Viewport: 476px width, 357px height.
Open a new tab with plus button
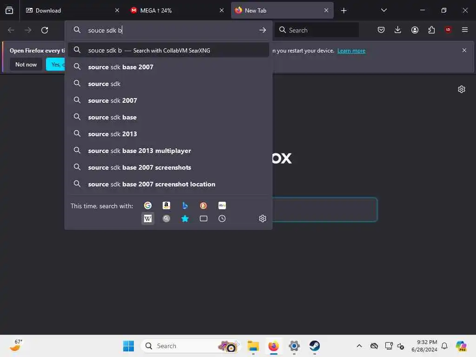(x=344, y=11)
